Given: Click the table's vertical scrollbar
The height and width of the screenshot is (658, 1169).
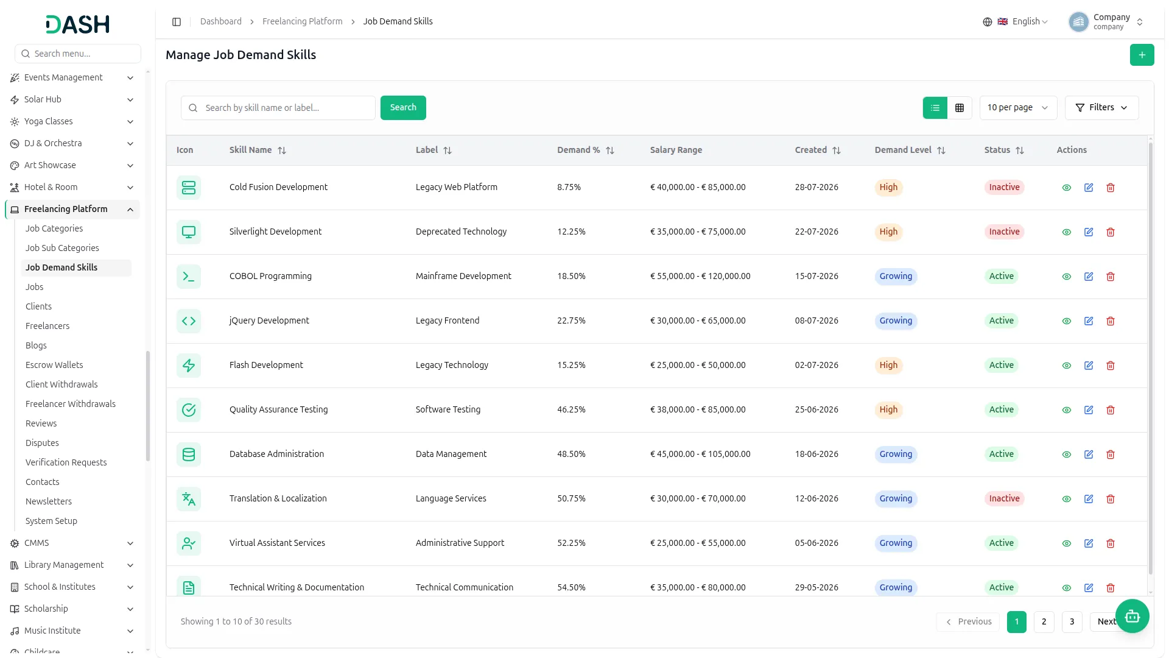Looking at the screenshot, I should 1150,359.
